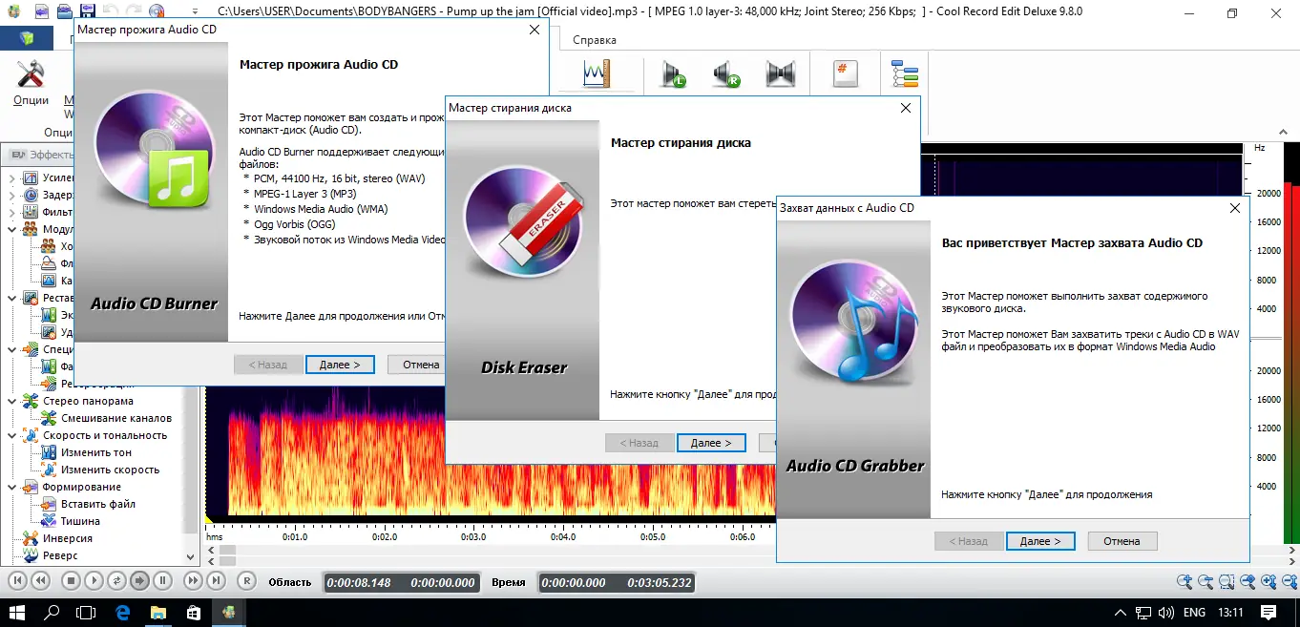Click the Область start time value 0:00:08.148
Image resolution: width=1300 pixels, height=627 pixels.
pos(359,582)
